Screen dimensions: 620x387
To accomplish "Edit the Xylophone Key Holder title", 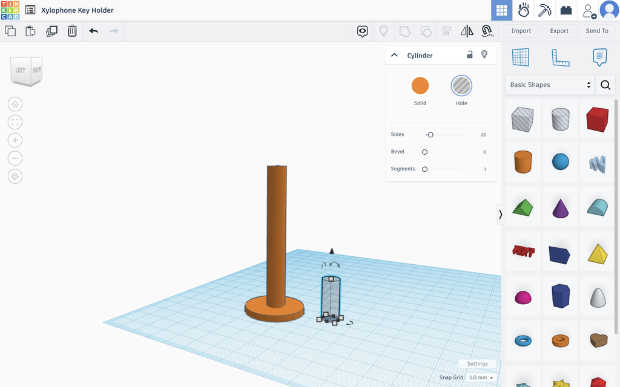I will (77, 10).
